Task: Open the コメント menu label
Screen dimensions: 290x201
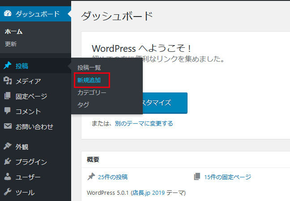Action: pos(28,112)
